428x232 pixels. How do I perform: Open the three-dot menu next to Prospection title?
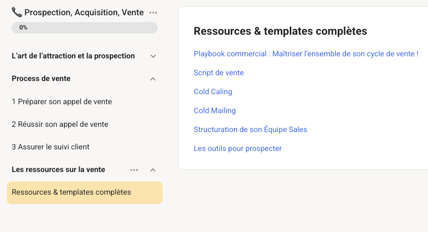[x=153, y=12]
